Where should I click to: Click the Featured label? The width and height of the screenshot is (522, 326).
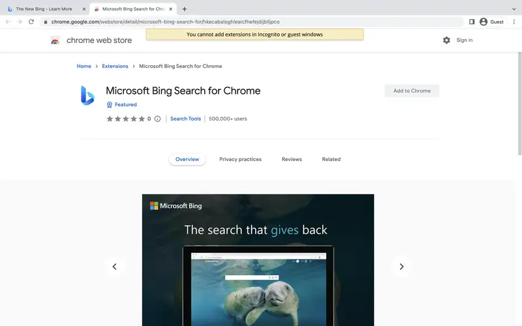126,105
